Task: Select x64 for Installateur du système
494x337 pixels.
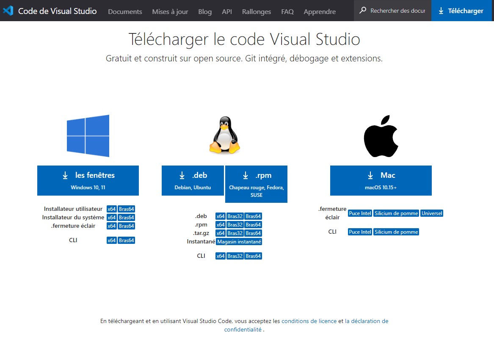Action: pos(111,217)
